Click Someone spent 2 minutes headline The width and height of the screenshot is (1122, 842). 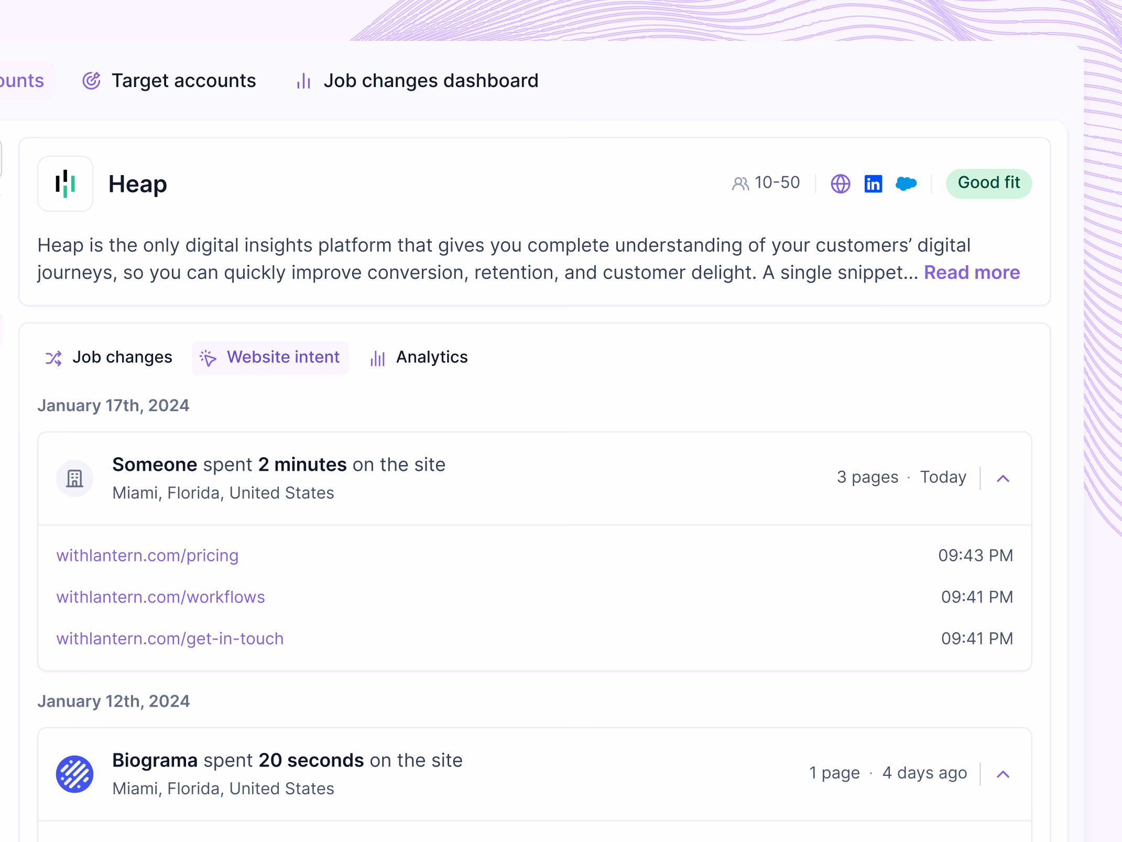click(279, 465)
